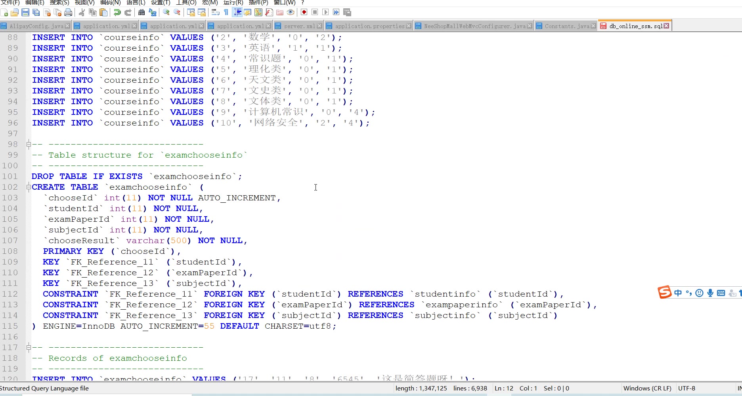Redo the edit with the gray arrow
This screenshot has height=396, width=742.
[128, 12]
